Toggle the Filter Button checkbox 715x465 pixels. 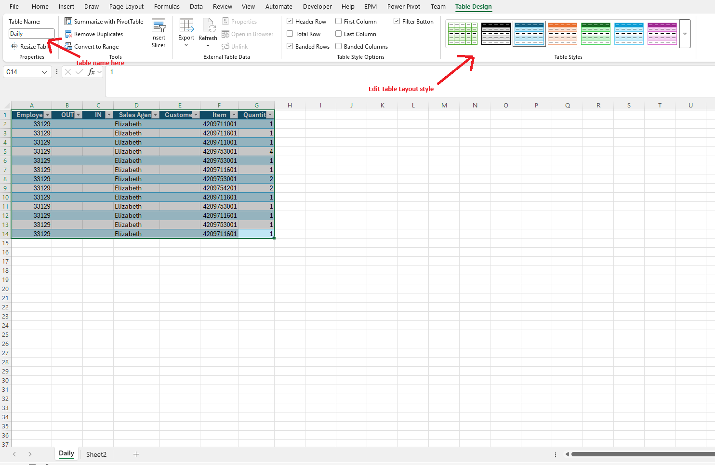point(397,21)
